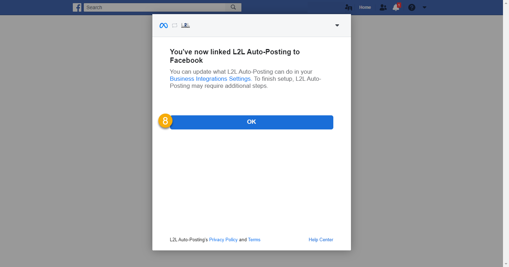Click the L2L app logo in the dialog

click(x=185, y=25)
